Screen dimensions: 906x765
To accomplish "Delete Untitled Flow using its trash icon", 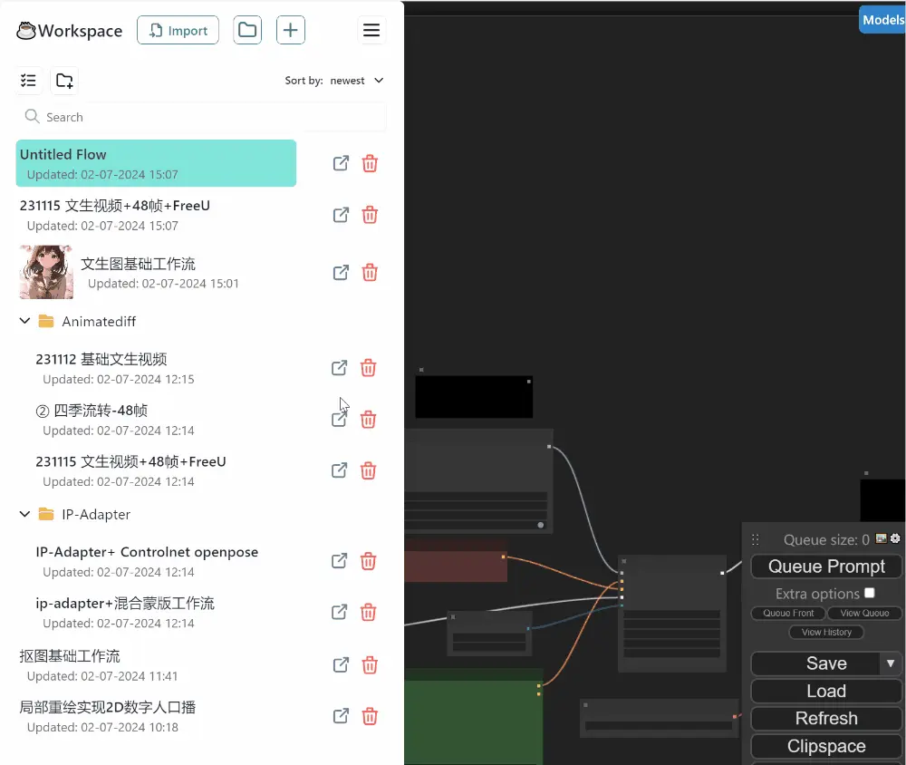I will point(370,163).
